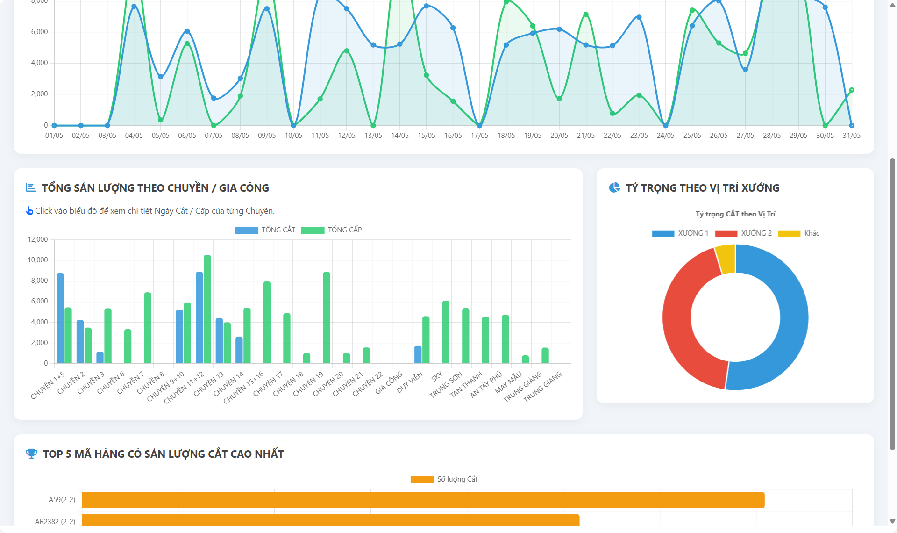Click the trophy icon beside TOP 5 heading

point(31,454)
